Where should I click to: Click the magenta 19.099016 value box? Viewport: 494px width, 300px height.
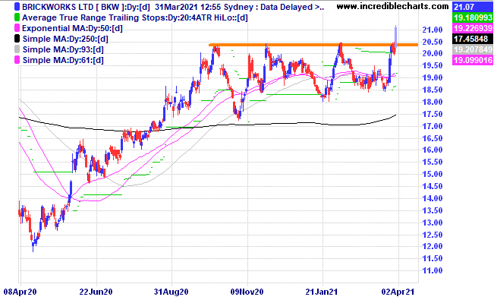tap(472, 60)
